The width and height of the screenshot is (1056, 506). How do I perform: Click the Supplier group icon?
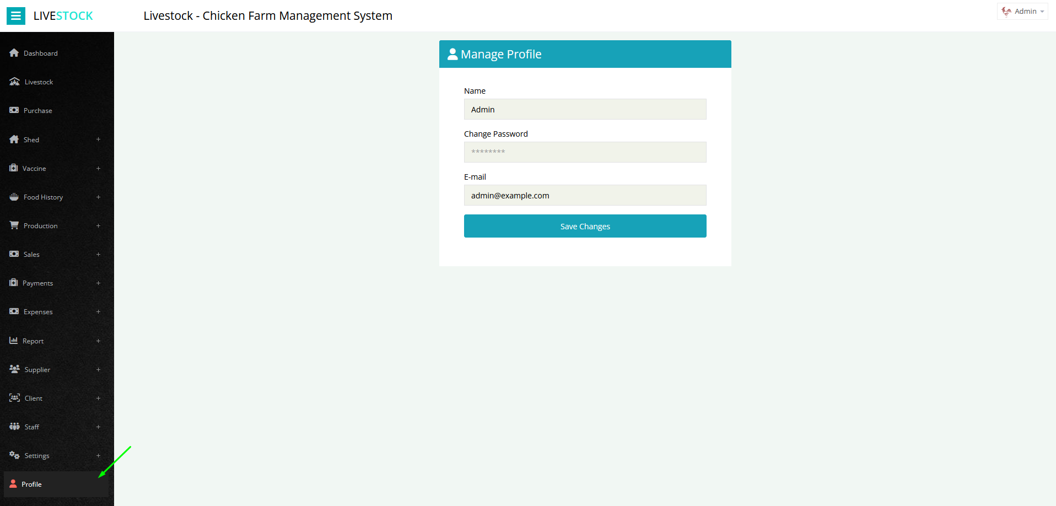point(14,369)
